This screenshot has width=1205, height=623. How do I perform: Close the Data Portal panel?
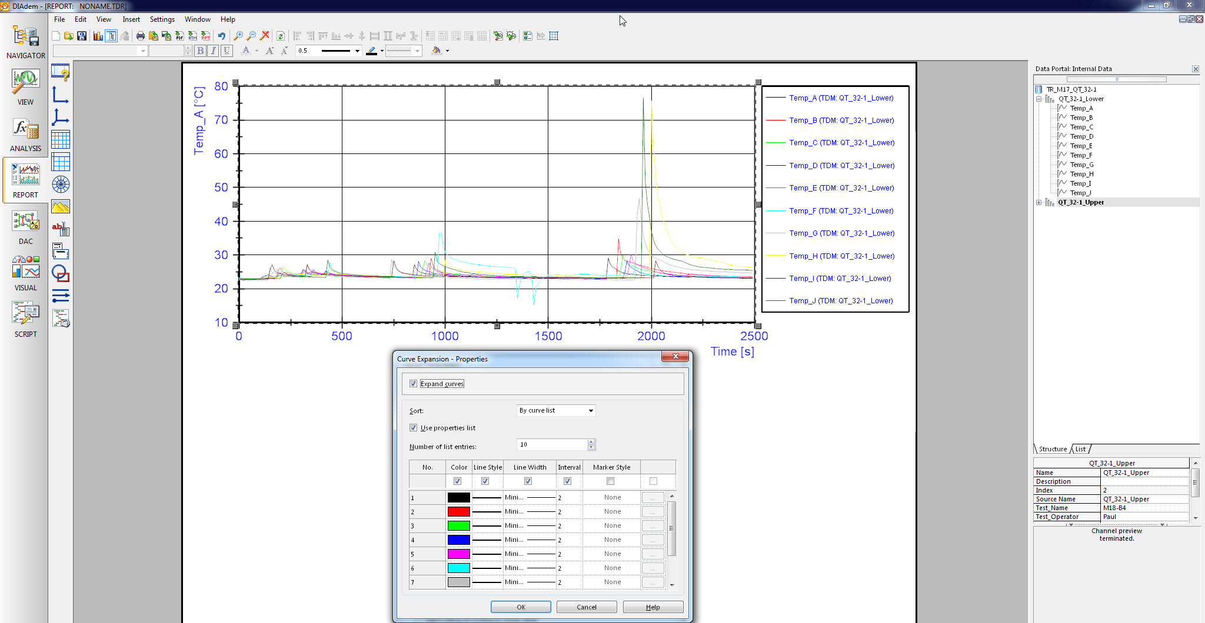tap(1196, 69)
